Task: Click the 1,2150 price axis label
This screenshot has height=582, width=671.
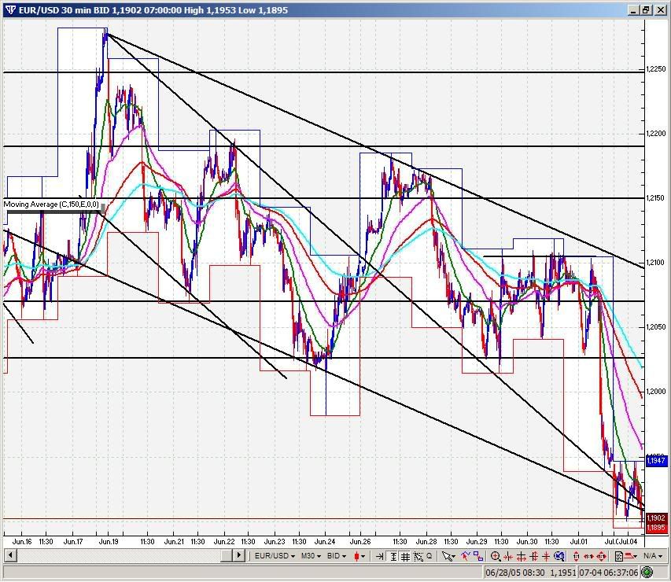Action: point(656,198)
